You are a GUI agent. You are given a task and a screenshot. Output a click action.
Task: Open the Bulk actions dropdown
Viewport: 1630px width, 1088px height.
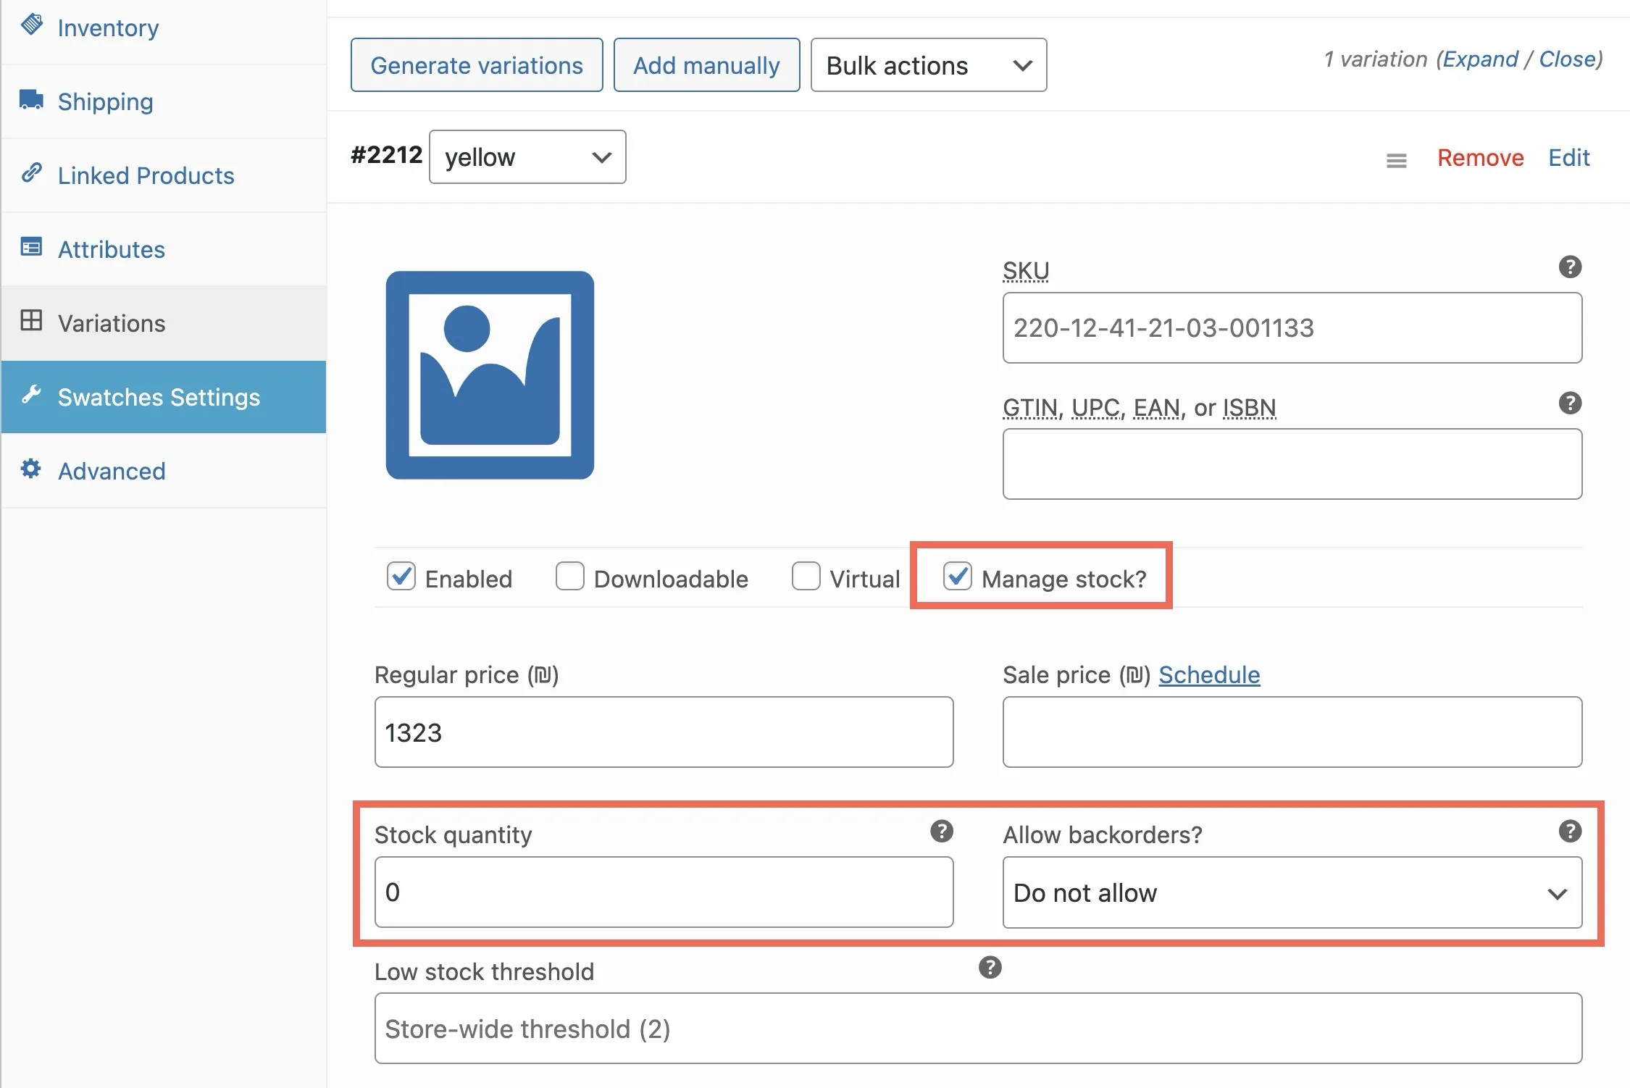pyautogui.click(x=929, y=65)
